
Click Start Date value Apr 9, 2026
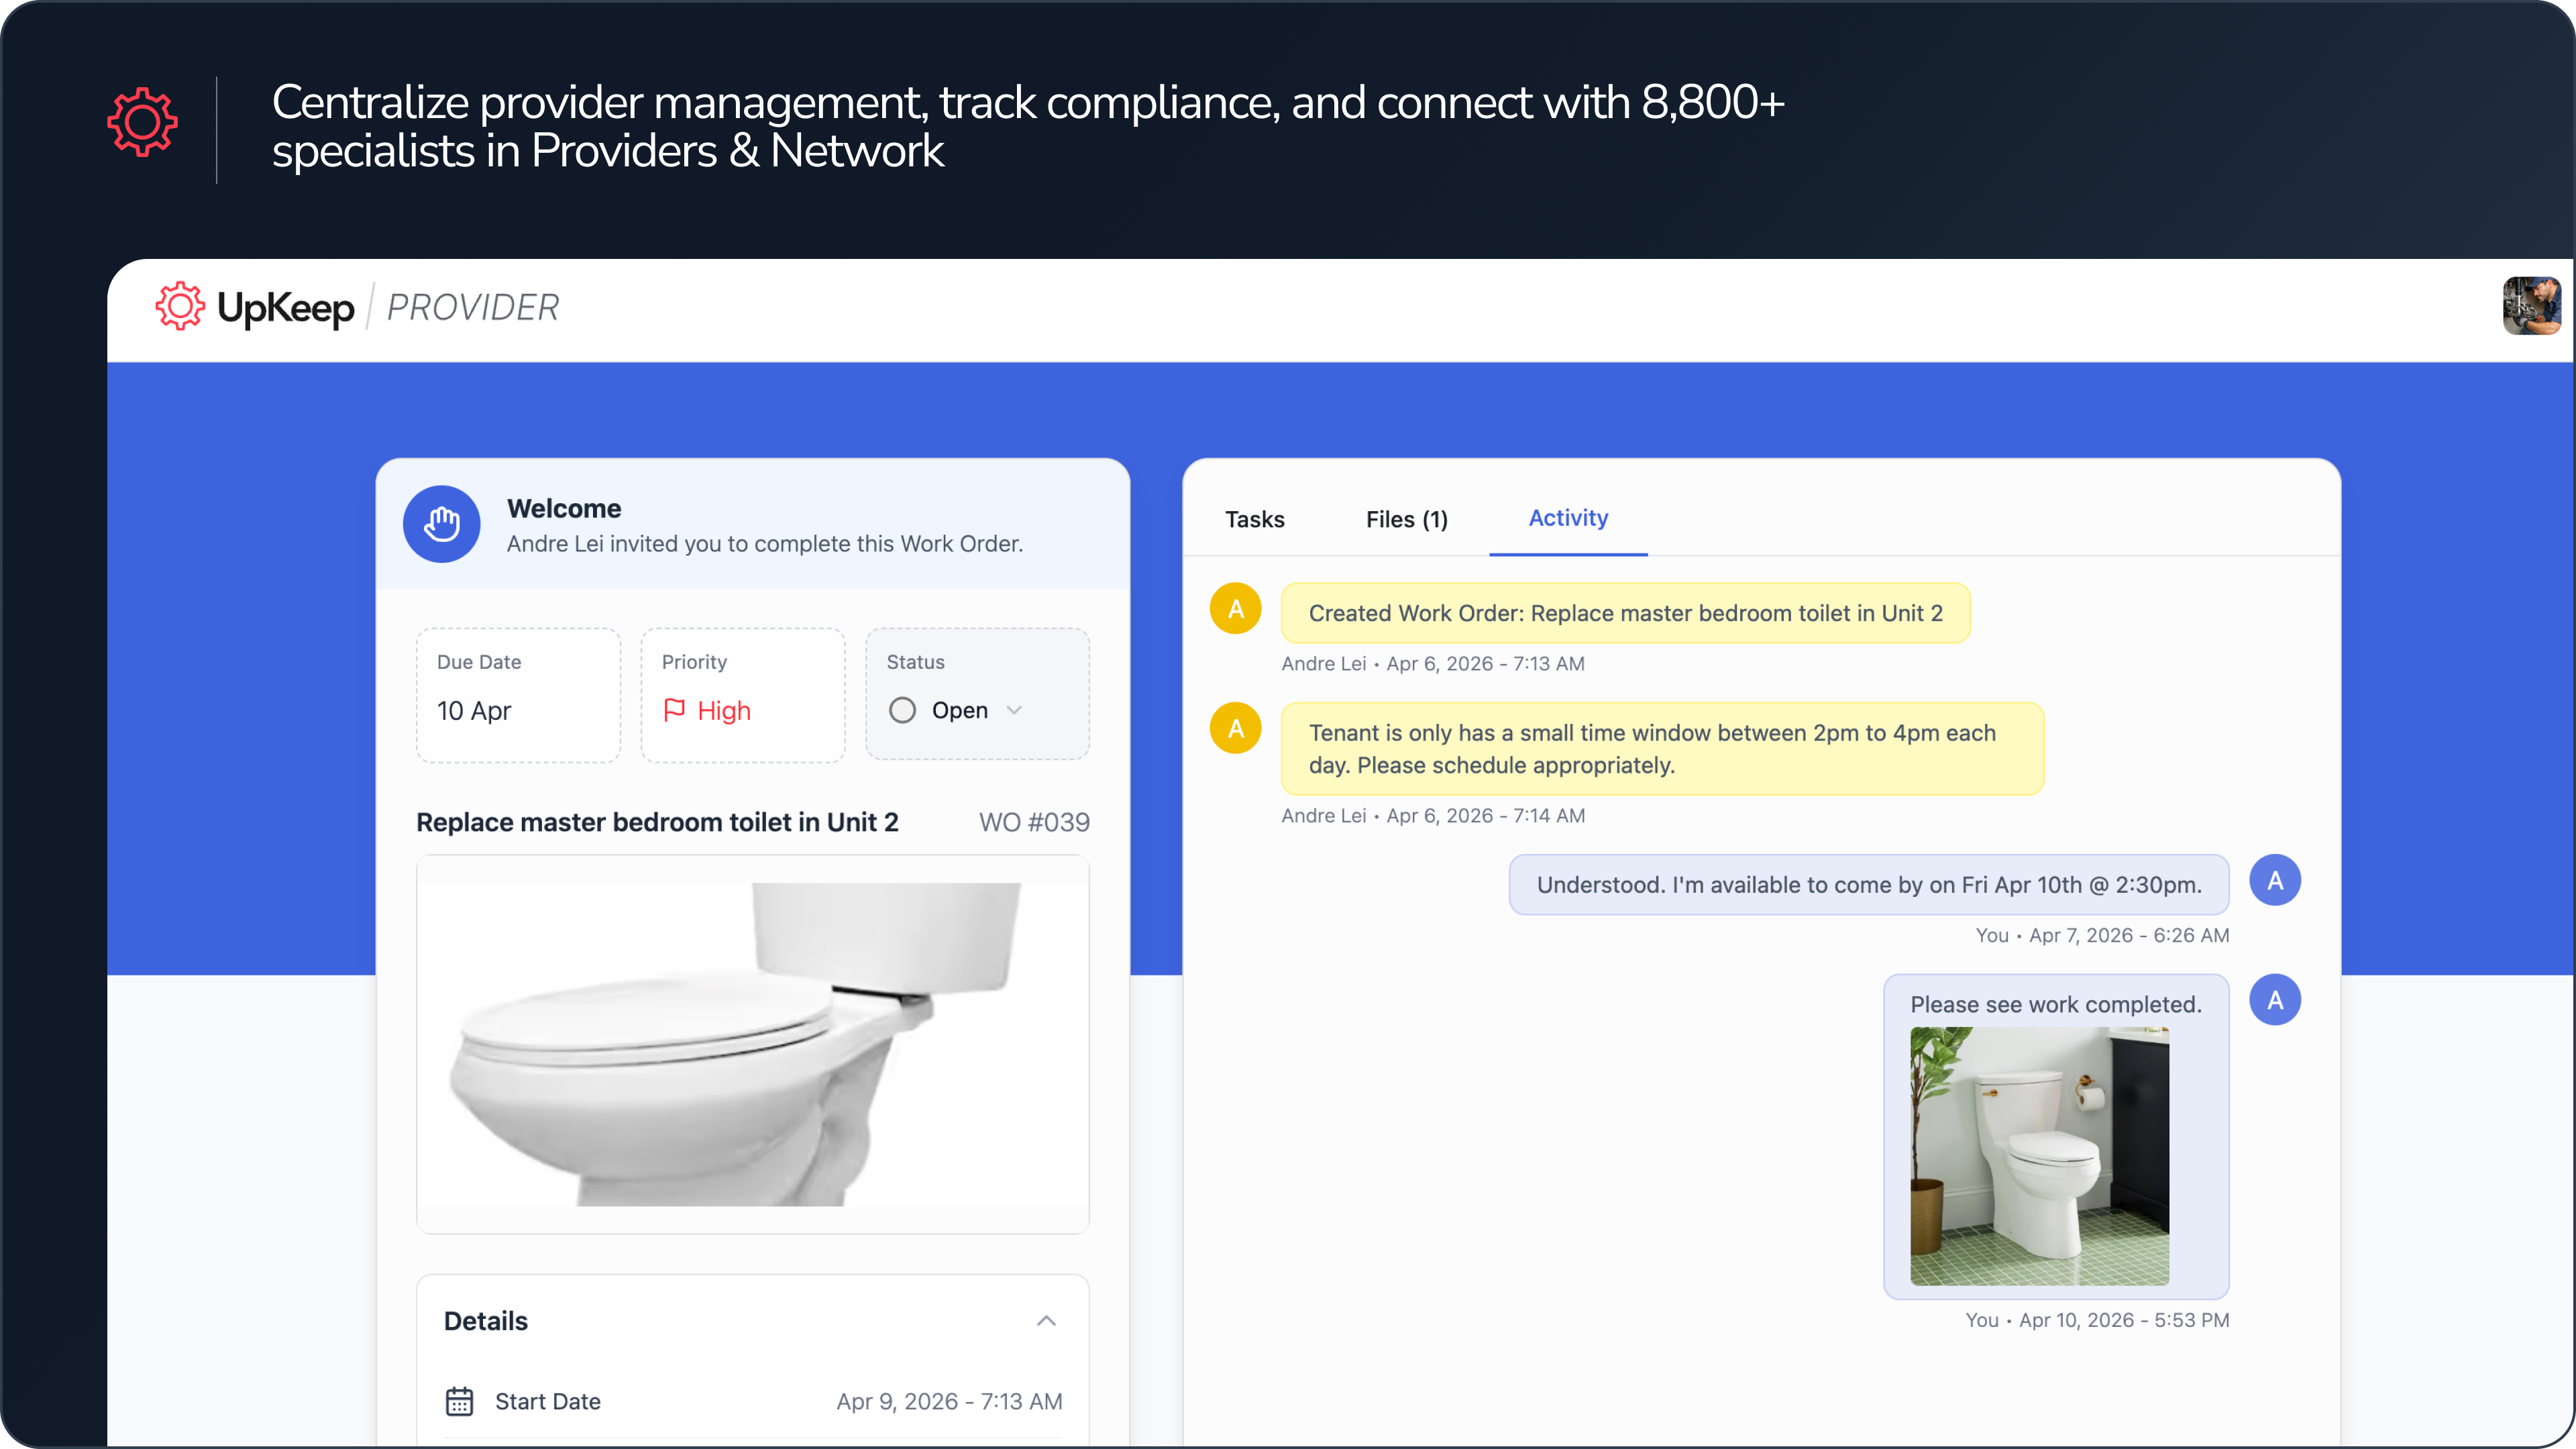[x=949, y=1401]
